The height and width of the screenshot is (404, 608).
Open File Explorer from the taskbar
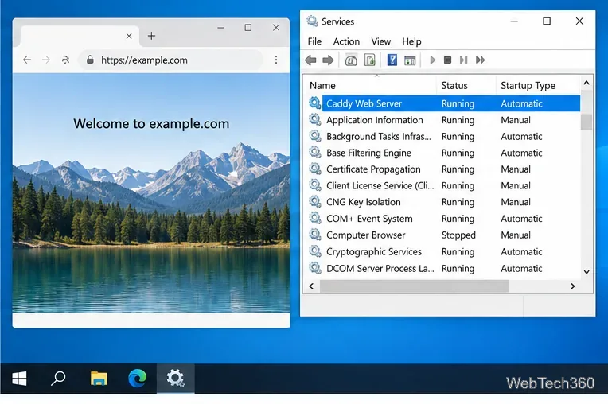pos(99,379)
